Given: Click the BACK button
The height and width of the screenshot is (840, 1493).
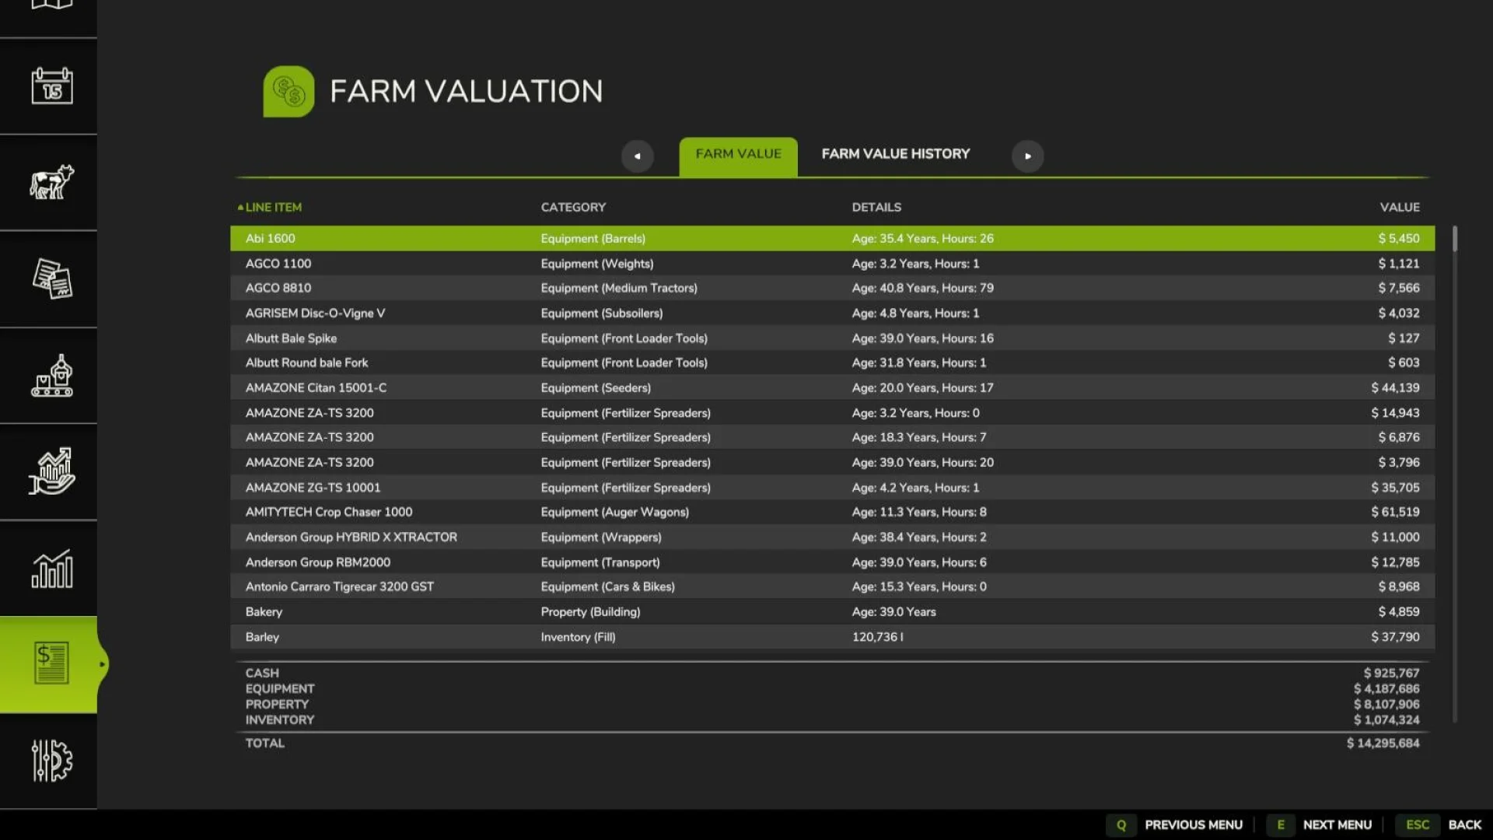Looking at the screenshot, I should pos(1465,824).
